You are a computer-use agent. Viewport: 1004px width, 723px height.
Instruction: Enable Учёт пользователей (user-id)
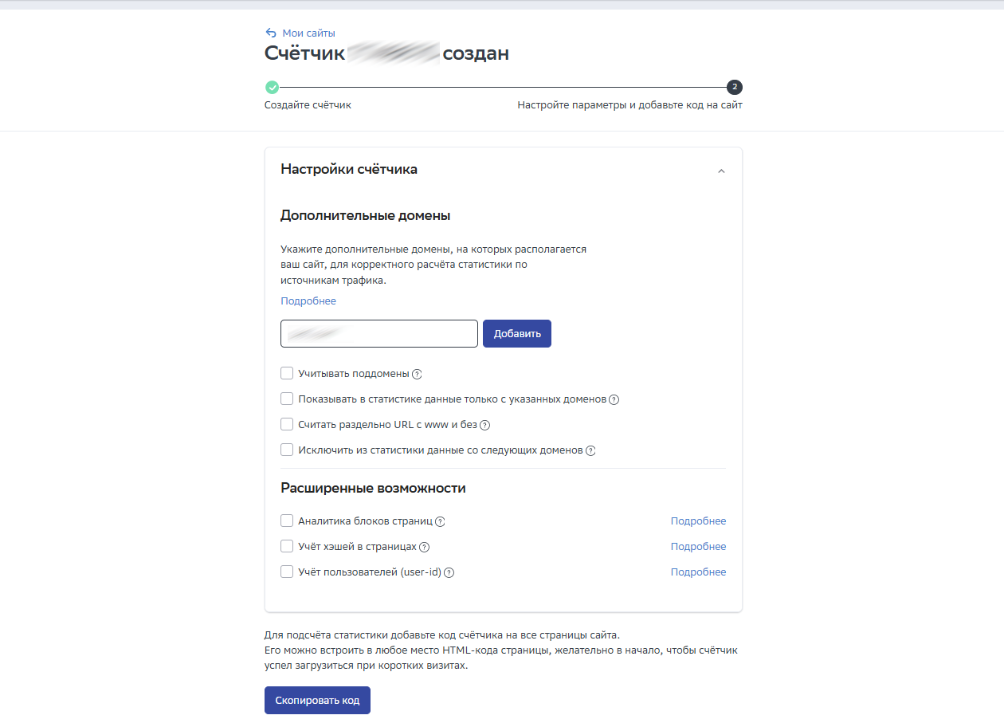point(287,571)
